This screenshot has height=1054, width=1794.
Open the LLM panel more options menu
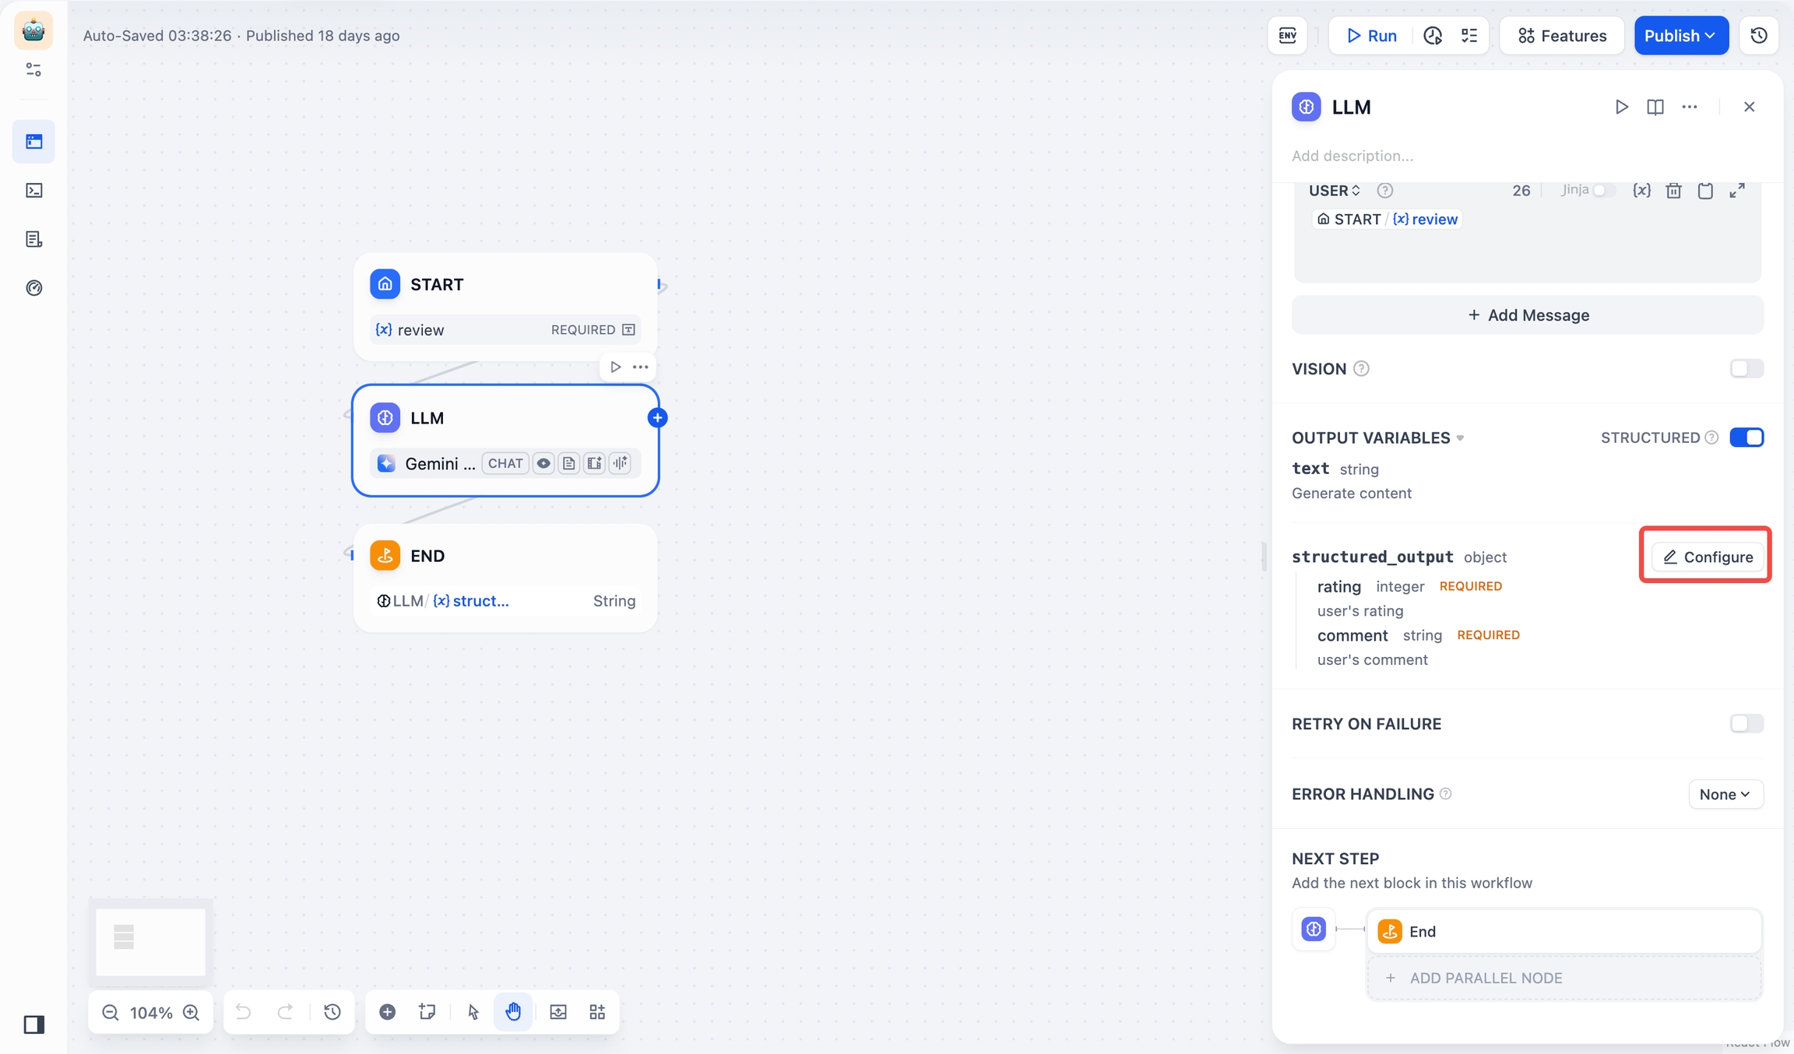[x=1690, y=107]
